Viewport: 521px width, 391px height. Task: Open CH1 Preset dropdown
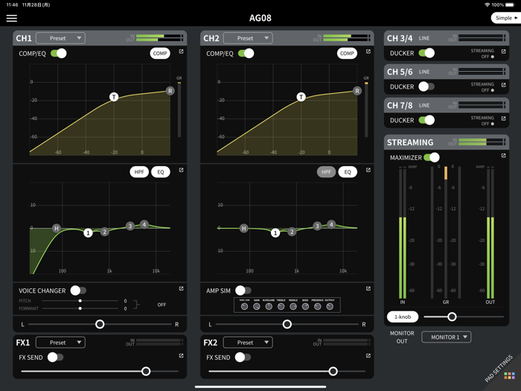tap(60, 38)
